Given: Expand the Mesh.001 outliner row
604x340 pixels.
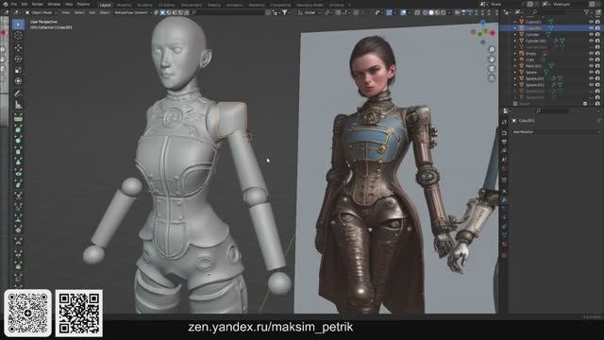Looking at the screenshot, I should coord(515,66).
